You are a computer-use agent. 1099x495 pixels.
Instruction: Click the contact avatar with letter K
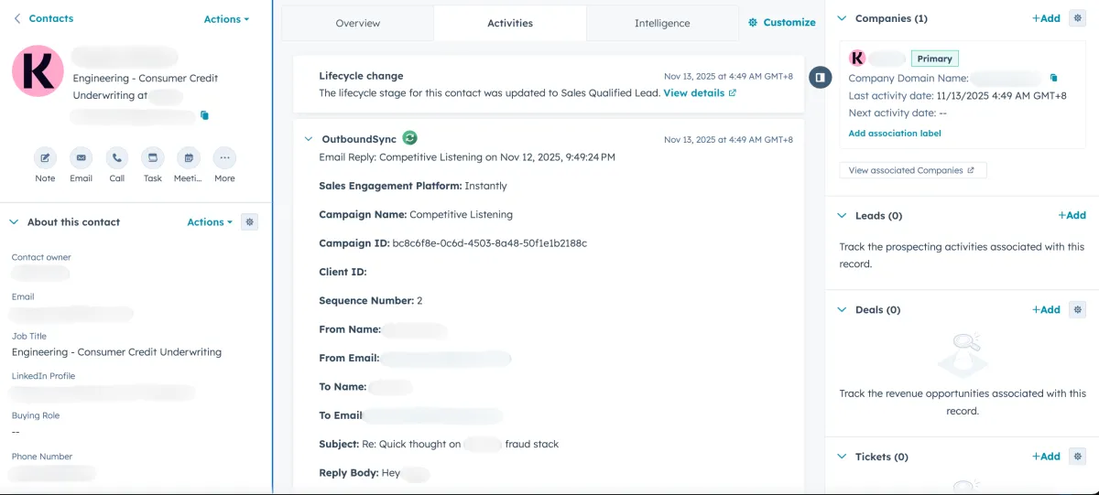[x=38, y=71]
